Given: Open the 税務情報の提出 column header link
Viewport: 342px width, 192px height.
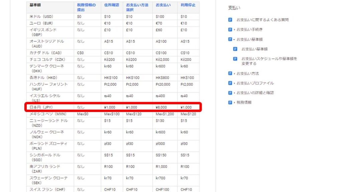Looking at the screenshot, I should (x=87, y=7).
